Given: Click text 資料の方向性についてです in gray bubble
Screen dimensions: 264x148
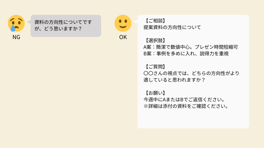Looking at the screenshot, I should (x=63, y=22).
